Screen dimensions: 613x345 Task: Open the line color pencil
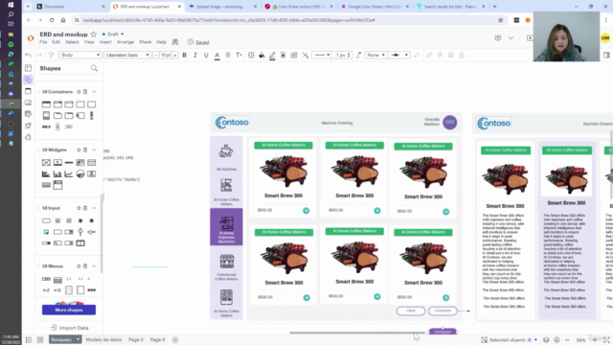[272, 56]
